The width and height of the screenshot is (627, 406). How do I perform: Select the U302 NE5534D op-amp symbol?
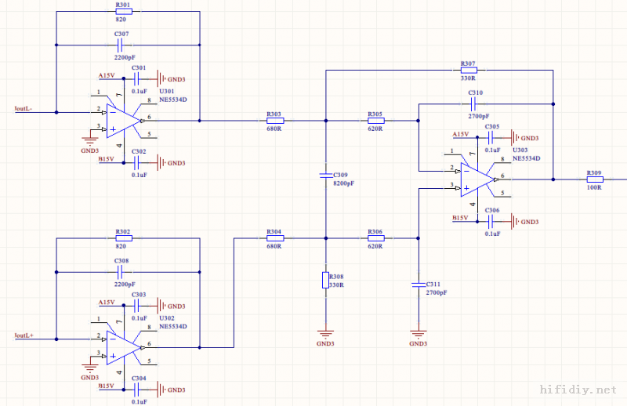[x=124, y=347]
